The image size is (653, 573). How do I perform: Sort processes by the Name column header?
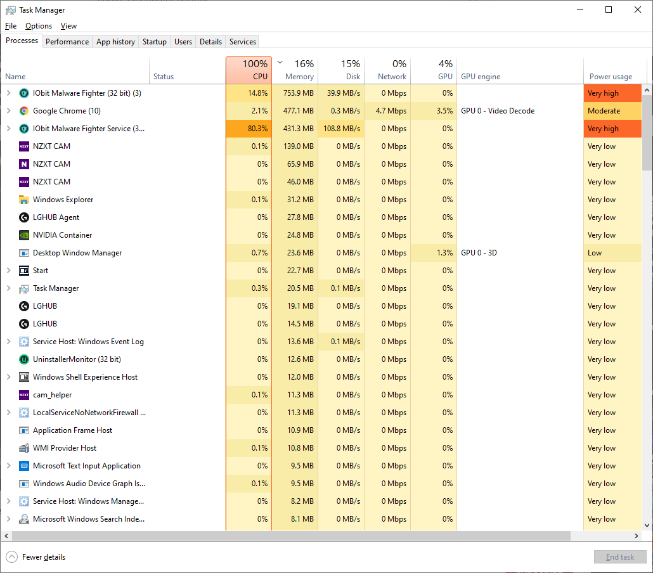[75, 70]
